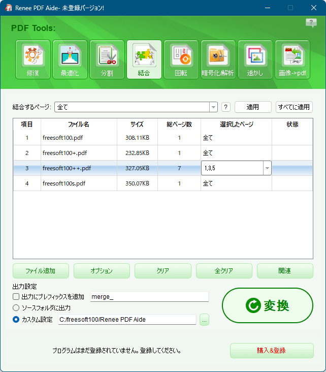Viewport: 326px width, 372px height.
Task: Open the 画像->pdf conversion tool
Action: [x=292, y=59]
